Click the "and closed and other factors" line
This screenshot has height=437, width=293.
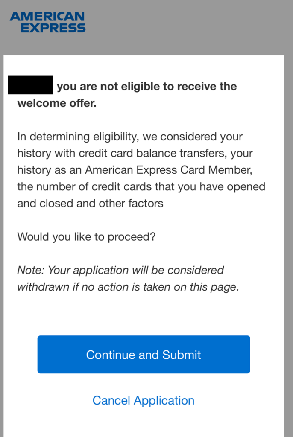[90, 203]
